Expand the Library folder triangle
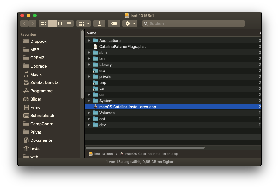The height and width of the screenshot is (189, 279). click(89, 65)
